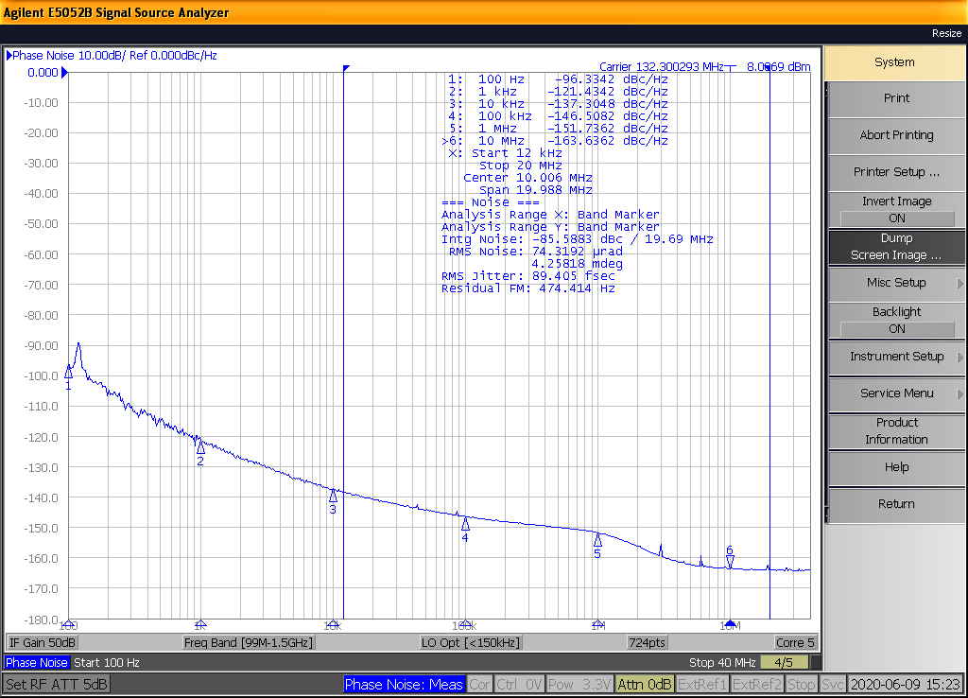Click the band marker start flag at top
Viewport: 968px width, 698px height.
(346, 68)
